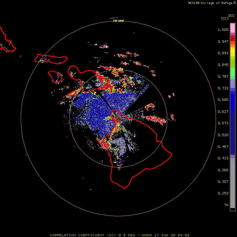Click CORRELATION COEFFICIENT in the bottom caption
237x237 pixels.
pos(77,235)
